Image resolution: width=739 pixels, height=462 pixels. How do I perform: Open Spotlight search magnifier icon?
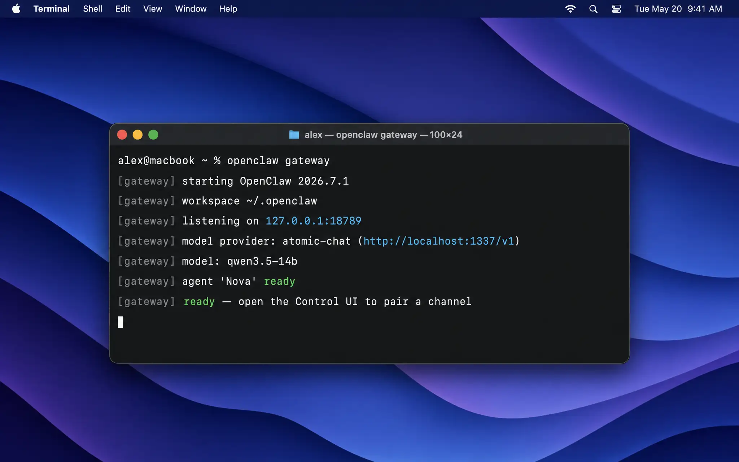(x=593, y=9)
